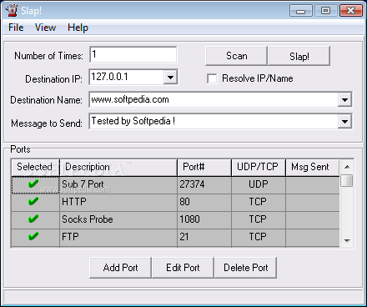This screenshot has height=307, width=367.
Task: Enable the Resolve IP/Name checkbox
Action: coord(212,78)
